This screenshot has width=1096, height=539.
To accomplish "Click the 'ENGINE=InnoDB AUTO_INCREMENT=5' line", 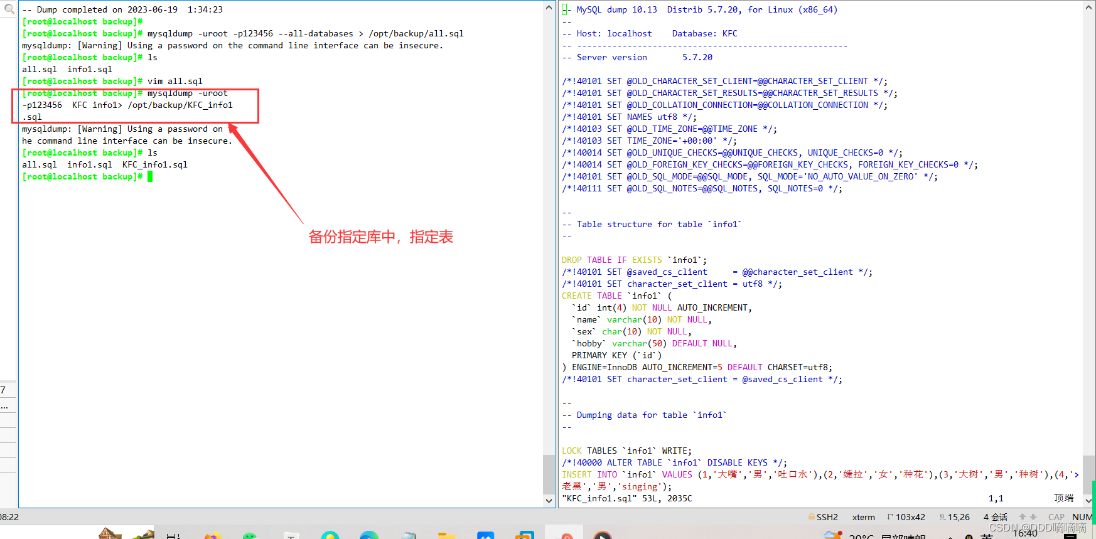I will click(x=697, y=367).
